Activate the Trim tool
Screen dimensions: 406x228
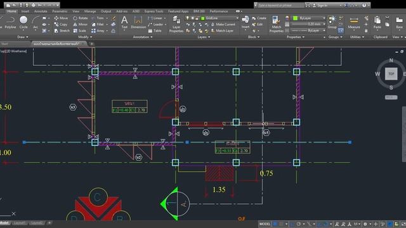(x=98, y=18)
